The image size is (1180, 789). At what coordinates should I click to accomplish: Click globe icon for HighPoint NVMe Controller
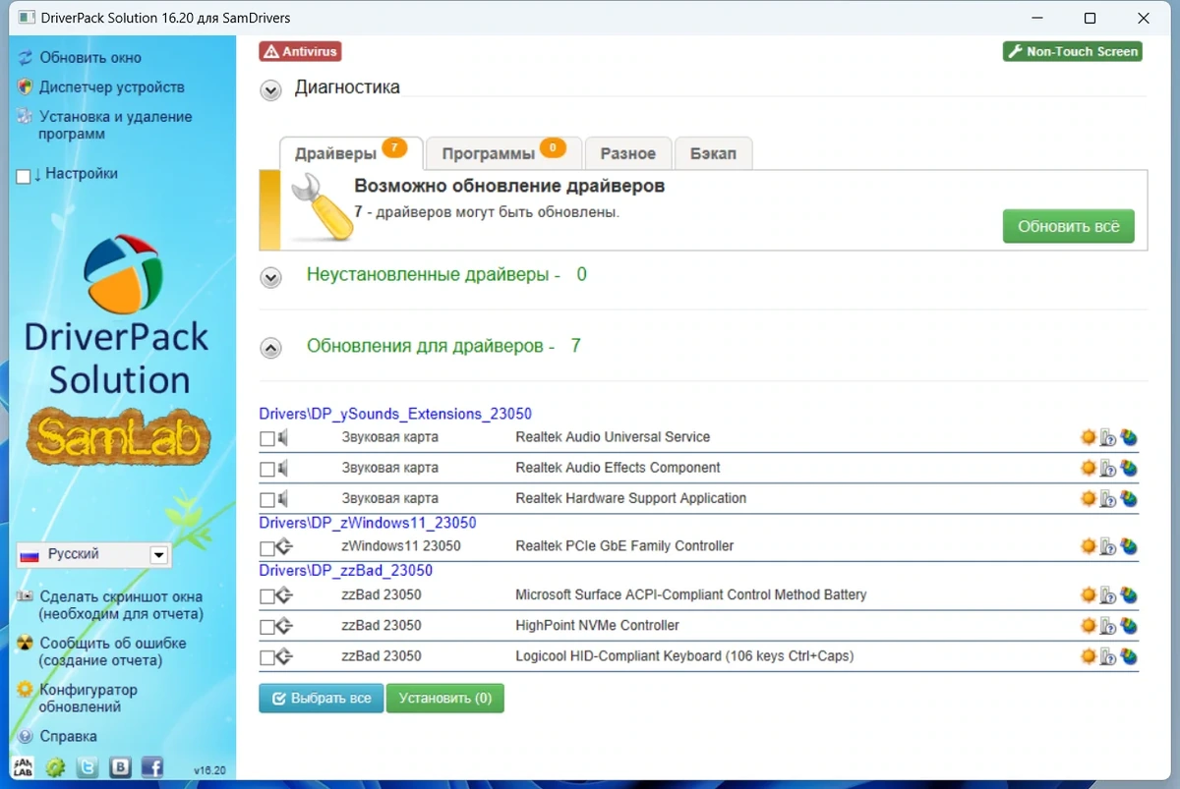click(1129, 626)
